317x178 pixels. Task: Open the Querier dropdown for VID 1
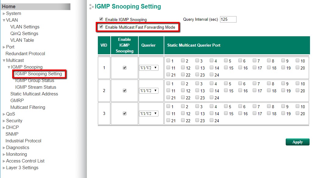(x=149, y=68)
